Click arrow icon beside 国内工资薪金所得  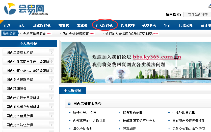coord(51,53)
